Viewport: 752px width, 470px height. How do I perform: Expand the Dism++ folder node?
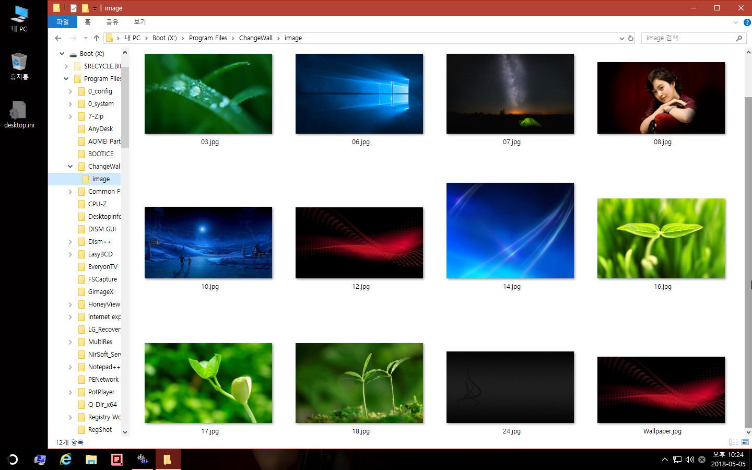tap(70, 242)
